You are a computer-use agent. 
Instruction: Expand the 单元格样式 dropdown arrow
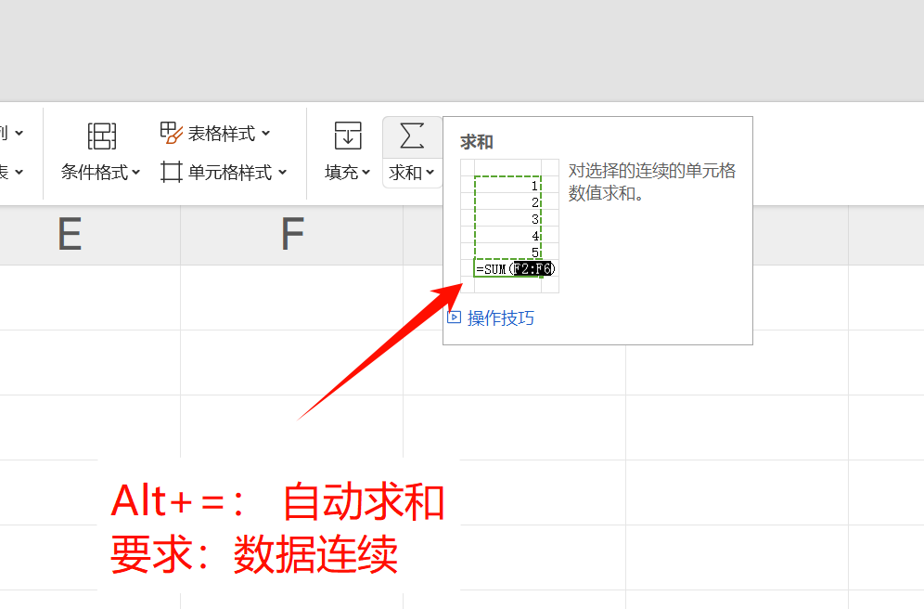pos(282,173)
